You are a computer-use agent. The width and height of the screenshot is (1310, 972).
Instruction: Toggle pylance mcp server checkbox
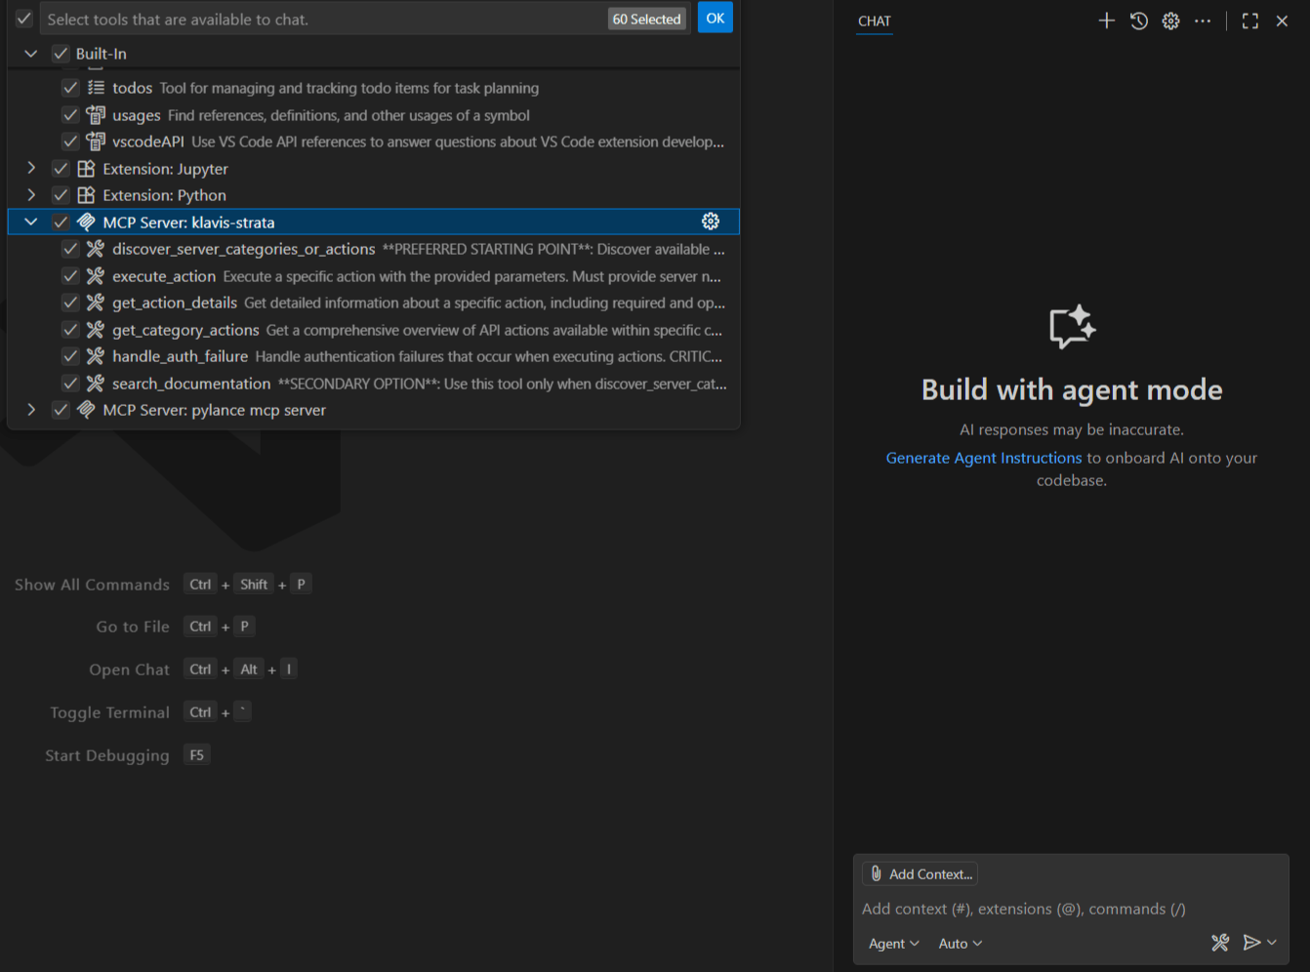(x=61, y=410)
